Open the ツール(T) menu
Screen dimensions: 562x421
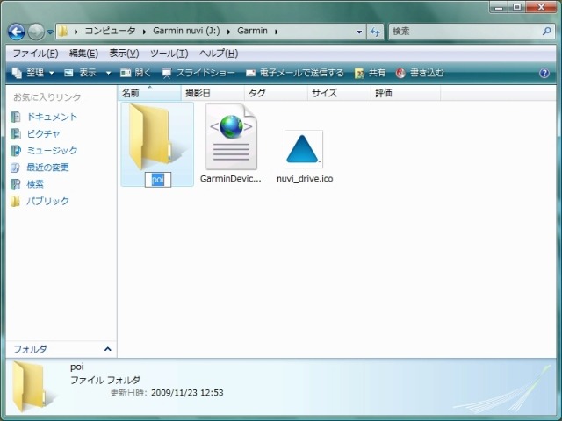pos(169,54)
